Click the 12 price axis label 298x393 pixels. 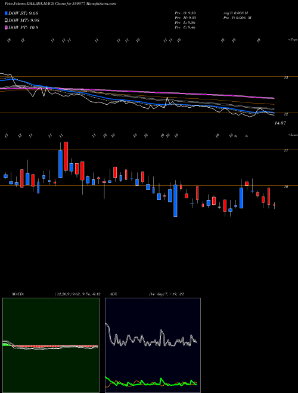point(285,114)
